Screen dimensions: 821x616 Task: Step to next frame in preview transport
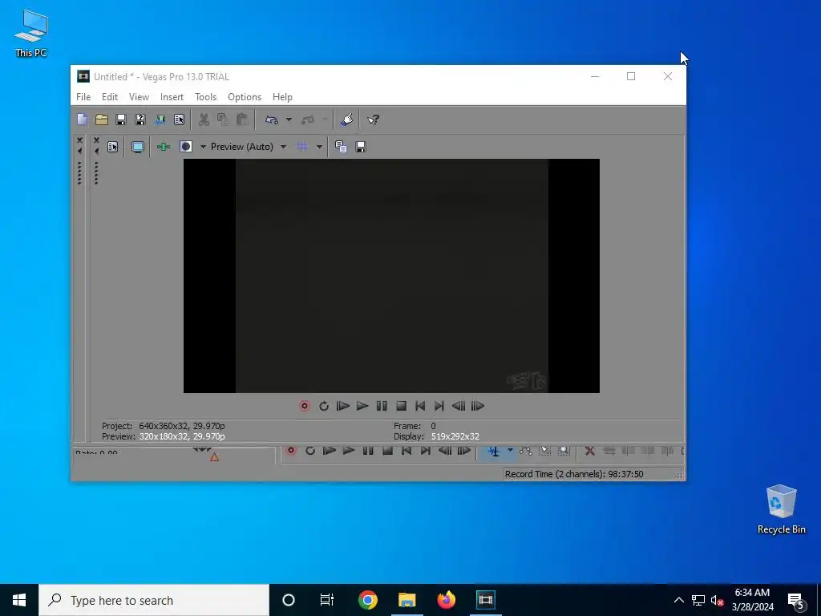pos(478,406)
